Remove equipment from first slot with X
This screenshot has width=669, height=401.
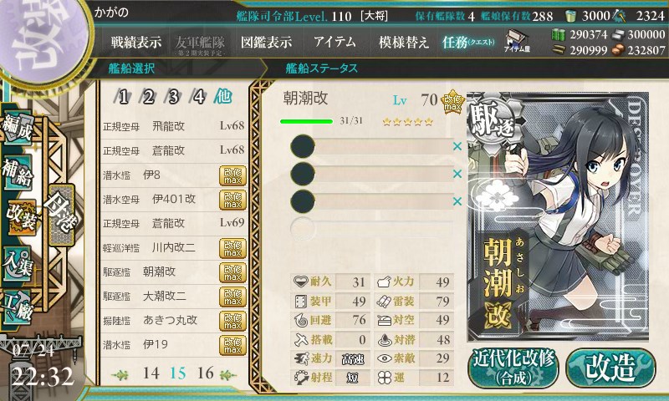[457, 146]
